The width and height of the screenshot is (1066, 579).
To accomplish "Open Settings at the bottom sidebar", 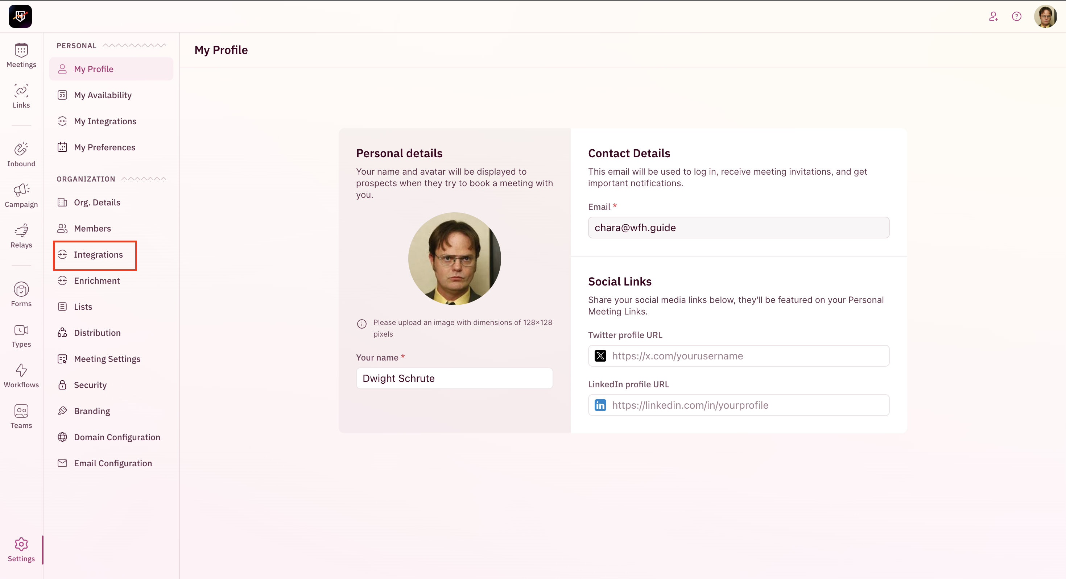I will (21, 549).
